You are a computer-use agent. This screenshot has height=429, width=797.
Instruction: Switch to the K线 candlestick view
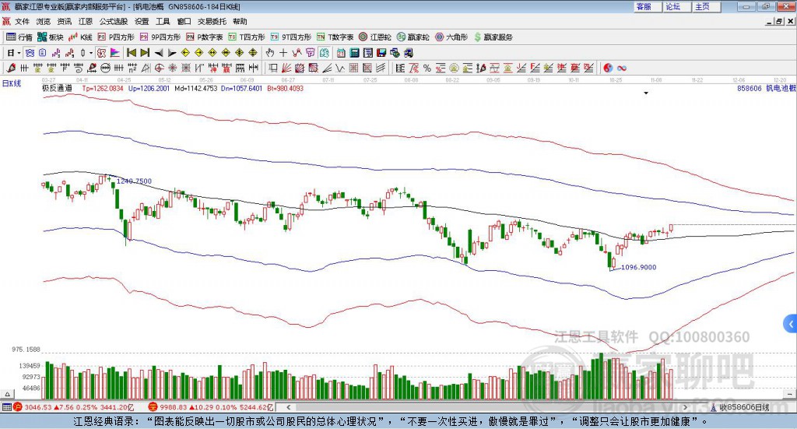[80, 37]
